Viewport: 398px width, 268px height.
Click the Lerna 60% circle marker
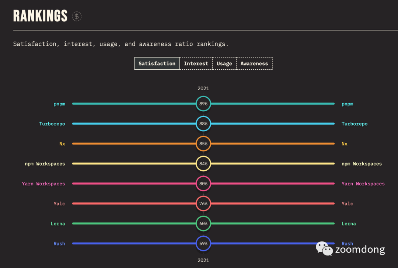coord(203,223)
